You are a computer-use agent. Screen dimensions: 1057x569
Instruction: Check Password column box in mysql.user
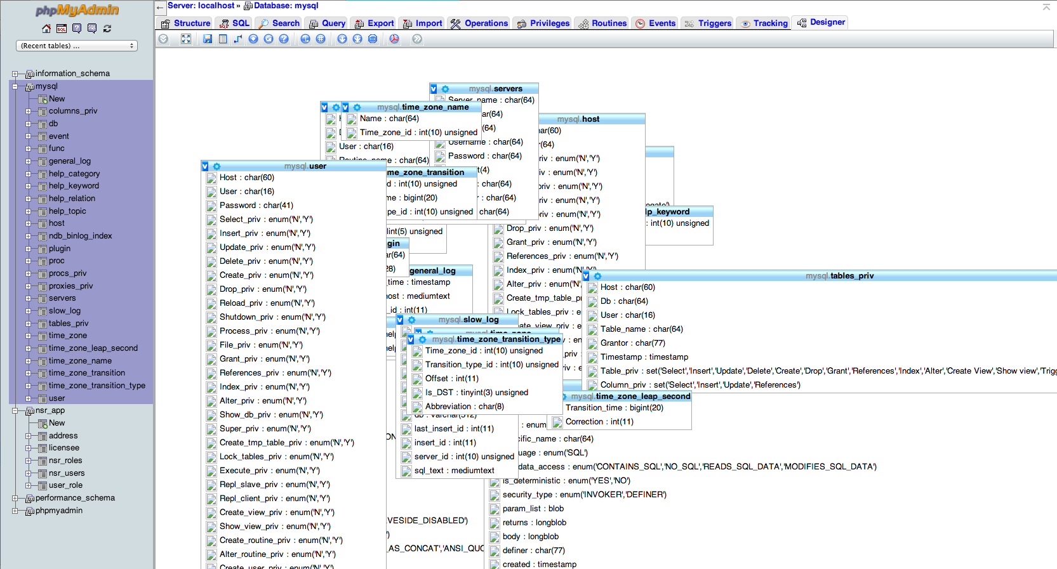pyautogui.click(x=211, y=206)
